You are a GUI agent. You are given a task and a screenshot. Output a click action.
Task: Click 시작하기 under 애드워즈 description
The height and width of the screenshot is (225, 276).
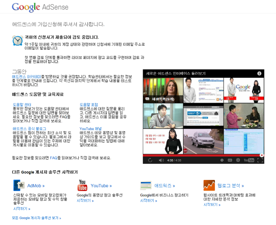149,201
